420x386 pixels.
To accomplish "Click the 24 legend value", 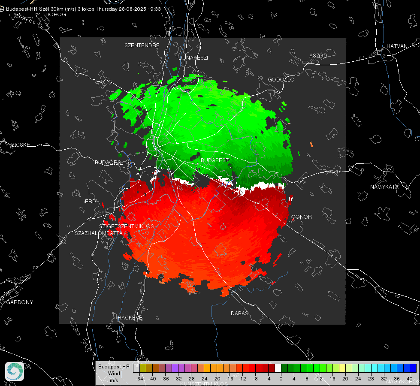I will pyautogui.click(x=358, y=379).
